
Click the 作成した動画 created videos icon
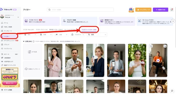[x=2, y=27]
